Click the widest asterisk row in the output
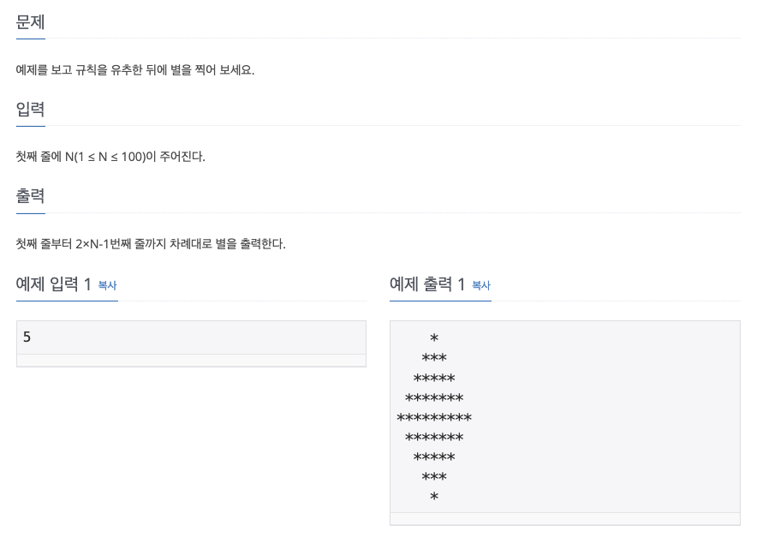This screenshot has height=543, width=757. point(434,417)
